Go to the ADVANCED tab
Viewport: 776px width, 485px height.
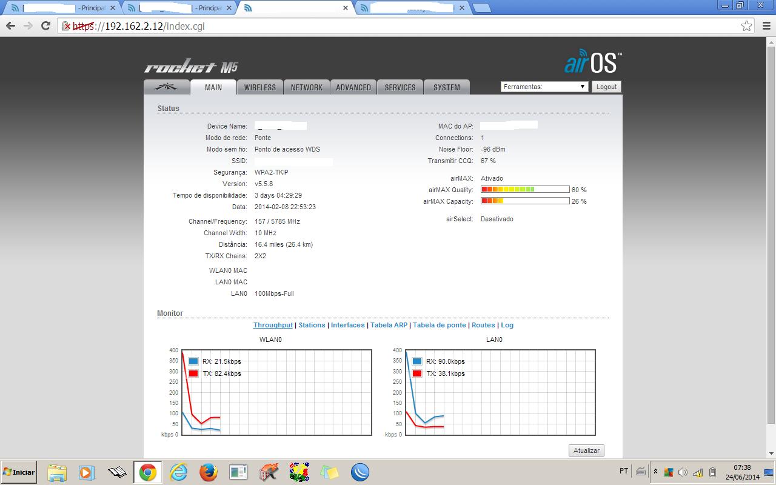(x=353, y=87)
